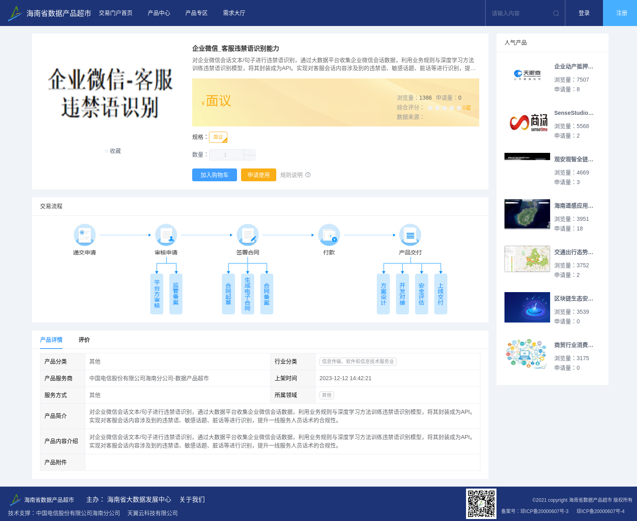The height and width of the screenshot is (521, 637).
Task: Click the 合同起草 sub-step box
Action: coord(228,294)
